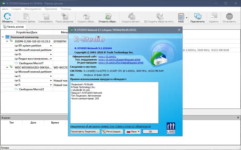241x150 pixels.
Task: Open the Инструменты menu
Action: point(33,9)
